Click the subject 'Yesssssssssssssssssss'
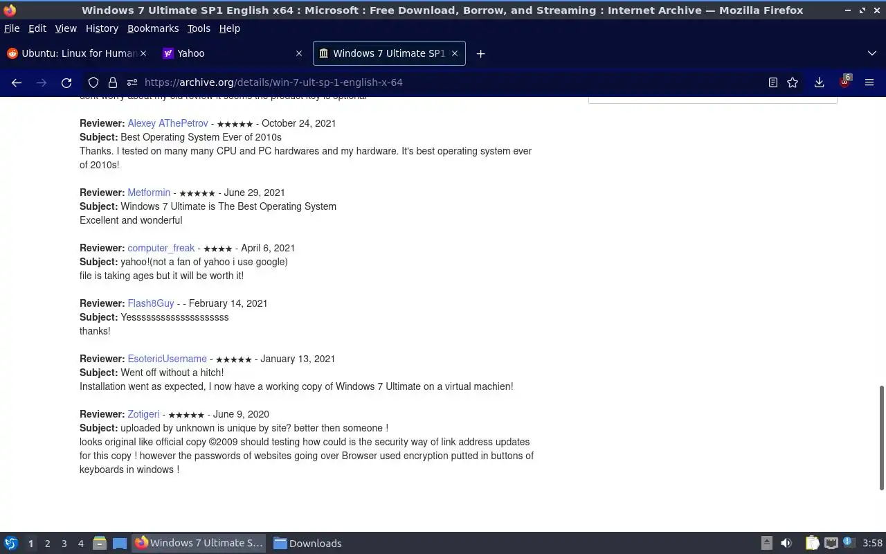This screenshot has width=886, height=554. point(174,317)
